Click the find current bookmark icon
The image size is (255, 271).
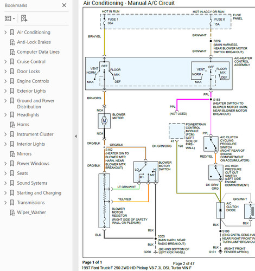(24, 18)
